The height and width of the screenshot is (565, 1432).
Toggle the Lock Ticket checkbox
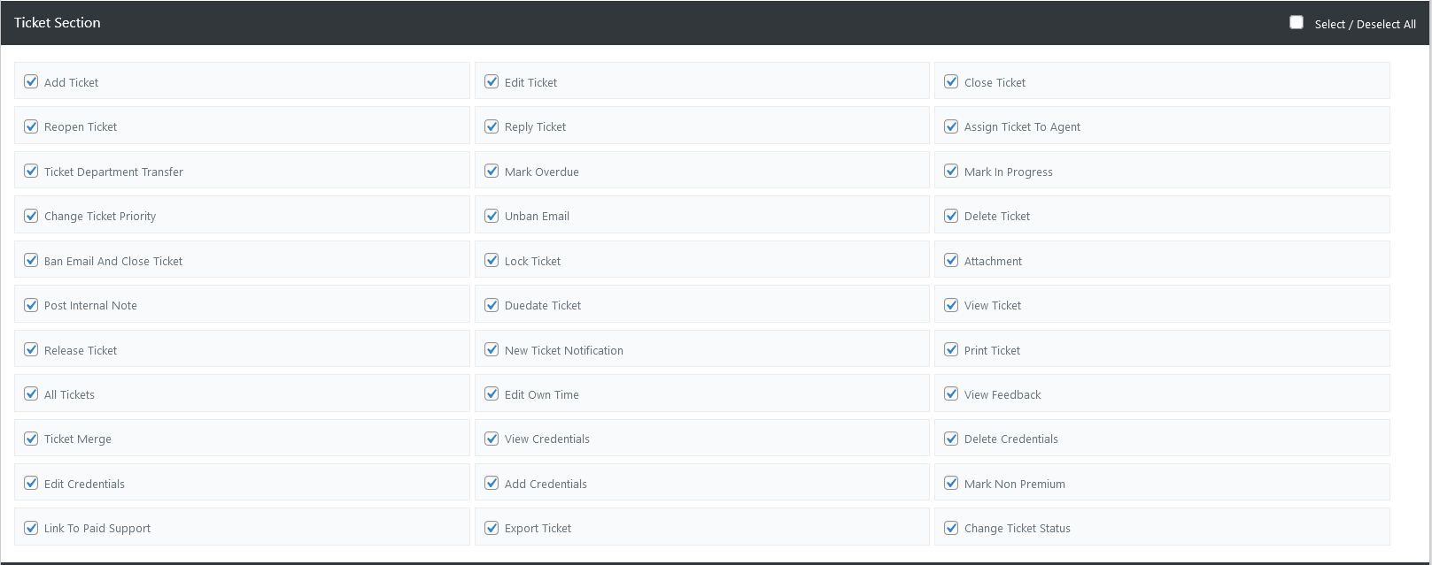pos(492,260)
